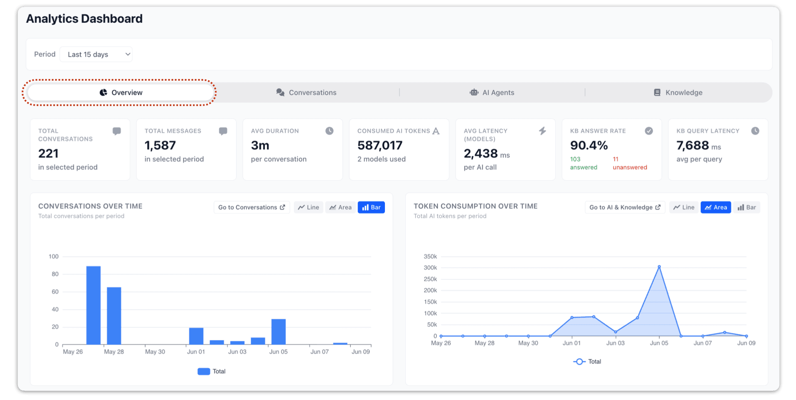This screenshot has height=400, width=796.
Task: Toggle the blue Total legend swatch under bar chart
Action: [x=204, y=371]
